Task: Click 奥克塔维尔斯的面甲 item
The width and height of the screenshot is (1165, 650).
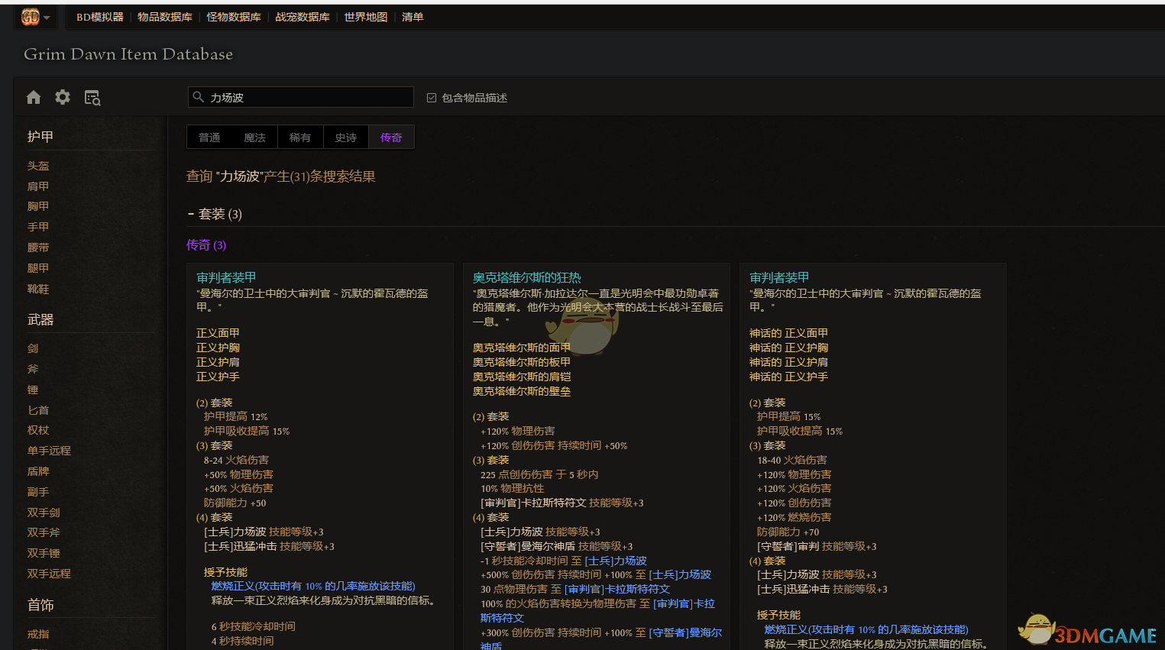Action: click(522, 348)
